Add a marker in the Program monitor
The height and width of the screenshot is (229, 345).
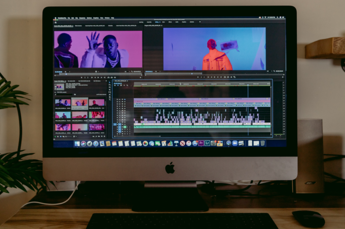click(198, 77)
